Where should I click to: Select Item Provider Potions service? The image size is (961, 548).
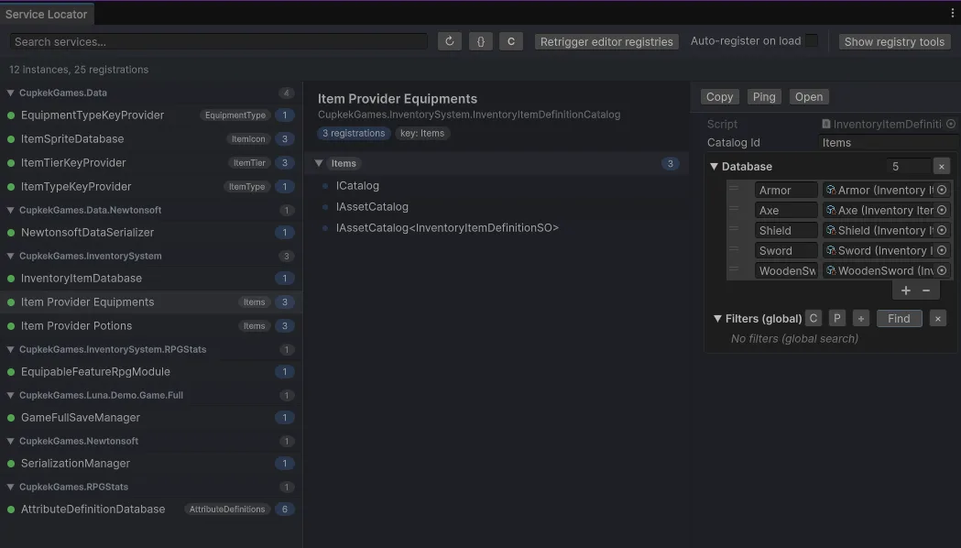(151, 326)
